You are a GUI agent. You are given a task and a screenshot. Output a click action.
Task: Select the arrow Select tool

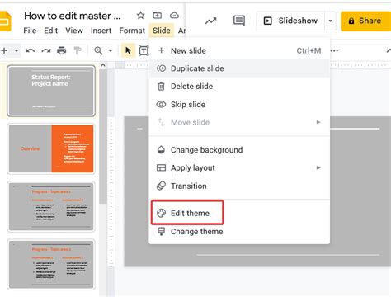pyautogui.click(x=128, y=50)
